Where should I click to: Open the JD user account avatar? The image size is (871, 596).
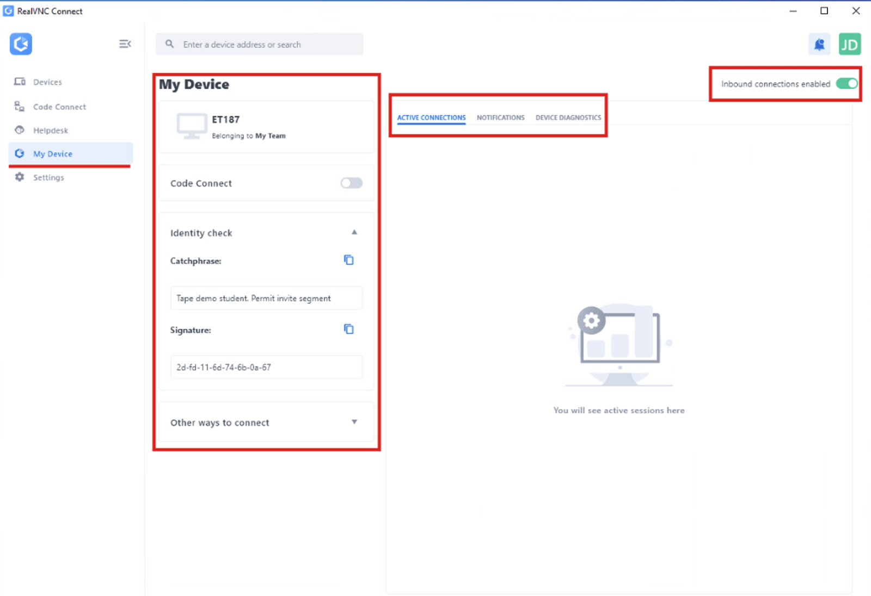coord(849,45)
